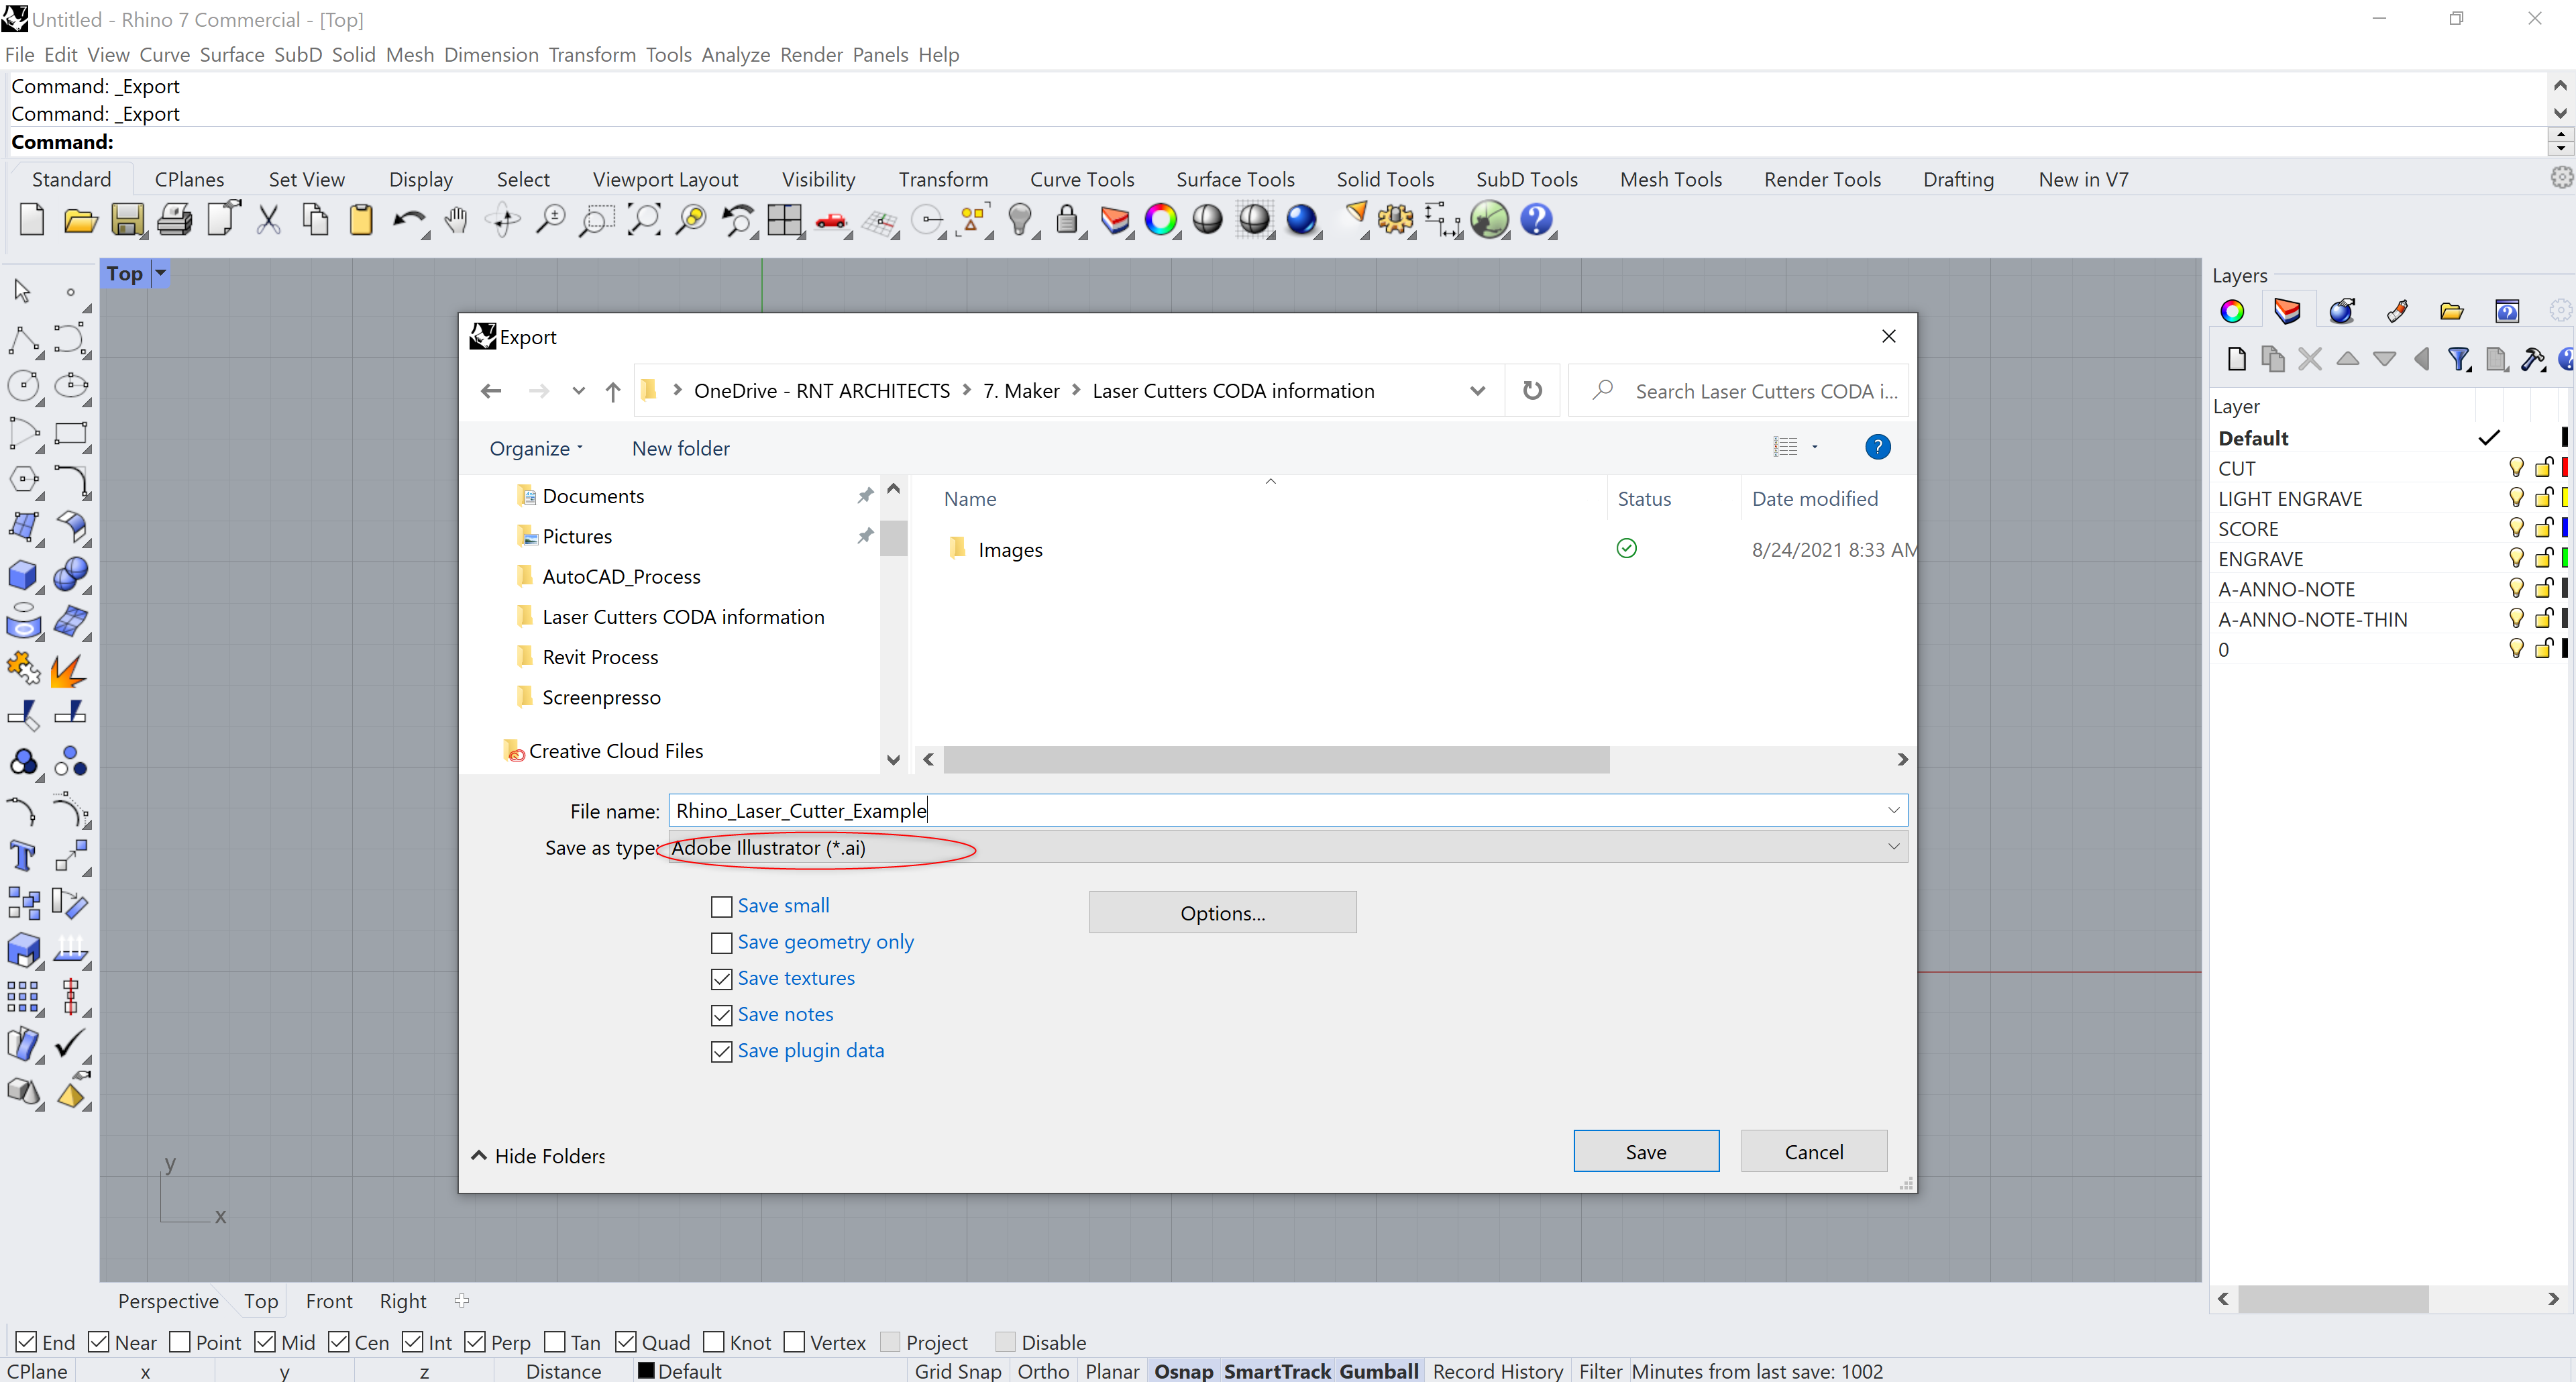Screen dimensions: 2576x1382
Task: Toggle the Tan osnap checkbox
Action: [x=555, y=1342]
